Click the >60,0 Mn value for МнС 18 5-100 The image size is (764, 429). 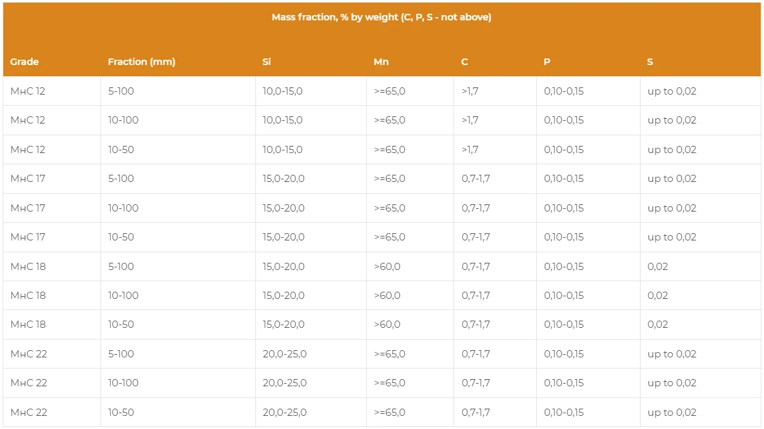[x=387, y=266]
